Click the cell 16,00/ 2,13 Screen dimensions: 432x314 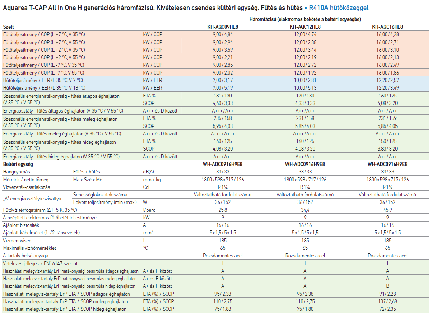point(387,57)
